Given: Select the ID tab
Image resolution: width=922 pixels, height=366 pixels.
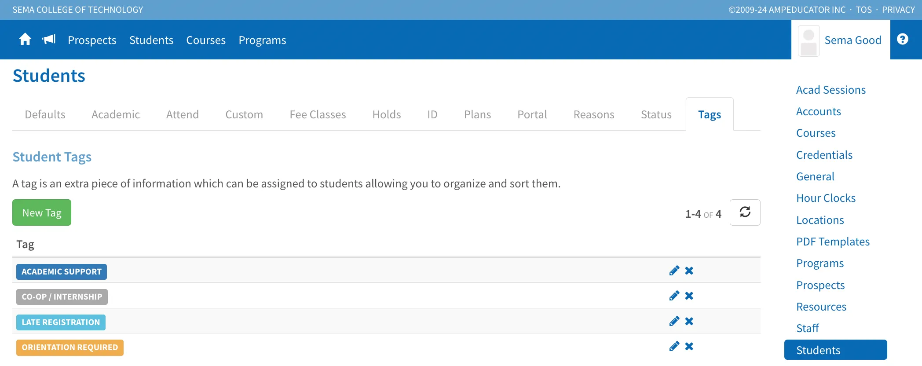Looking at the screenshot, I should coord(432,115).
